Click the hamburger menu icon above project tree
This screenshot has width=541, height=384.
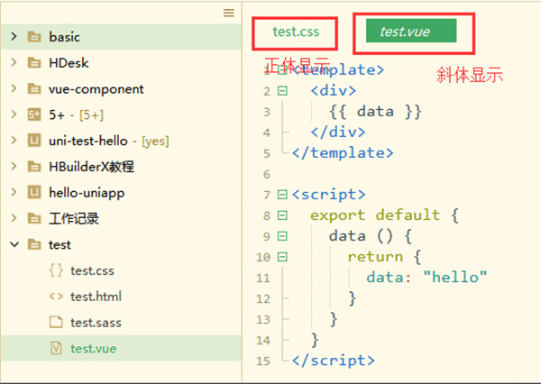(x=229, y=13)
